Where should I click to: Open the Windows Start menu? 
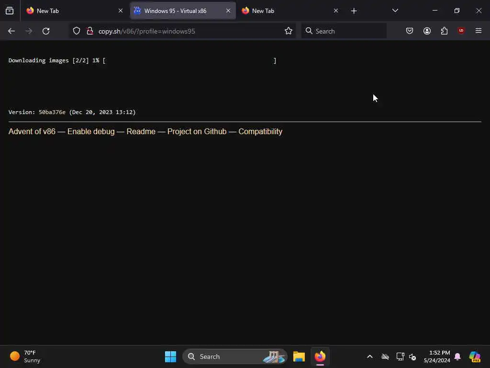pyautogui.click(x=171, y=356)
